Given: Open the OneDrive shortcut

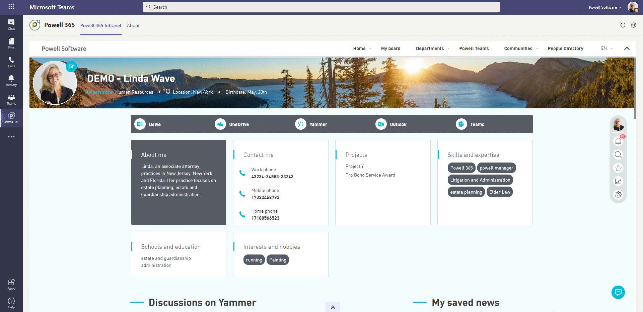Looking at the screenshot, I should (232, 124).
